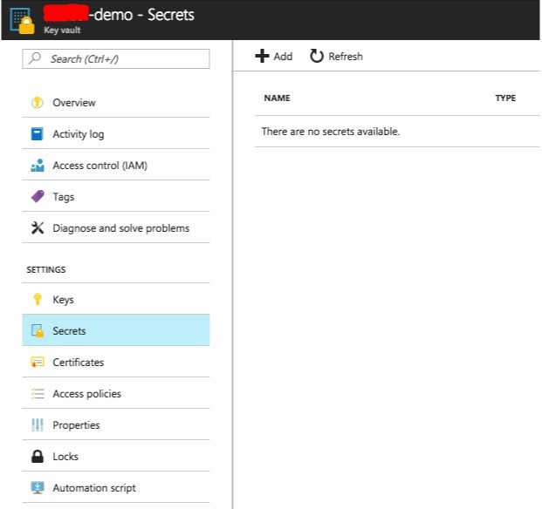The image size is (542, 509).
Task: Open the Overview menu item
Action: tap(116, 103)
